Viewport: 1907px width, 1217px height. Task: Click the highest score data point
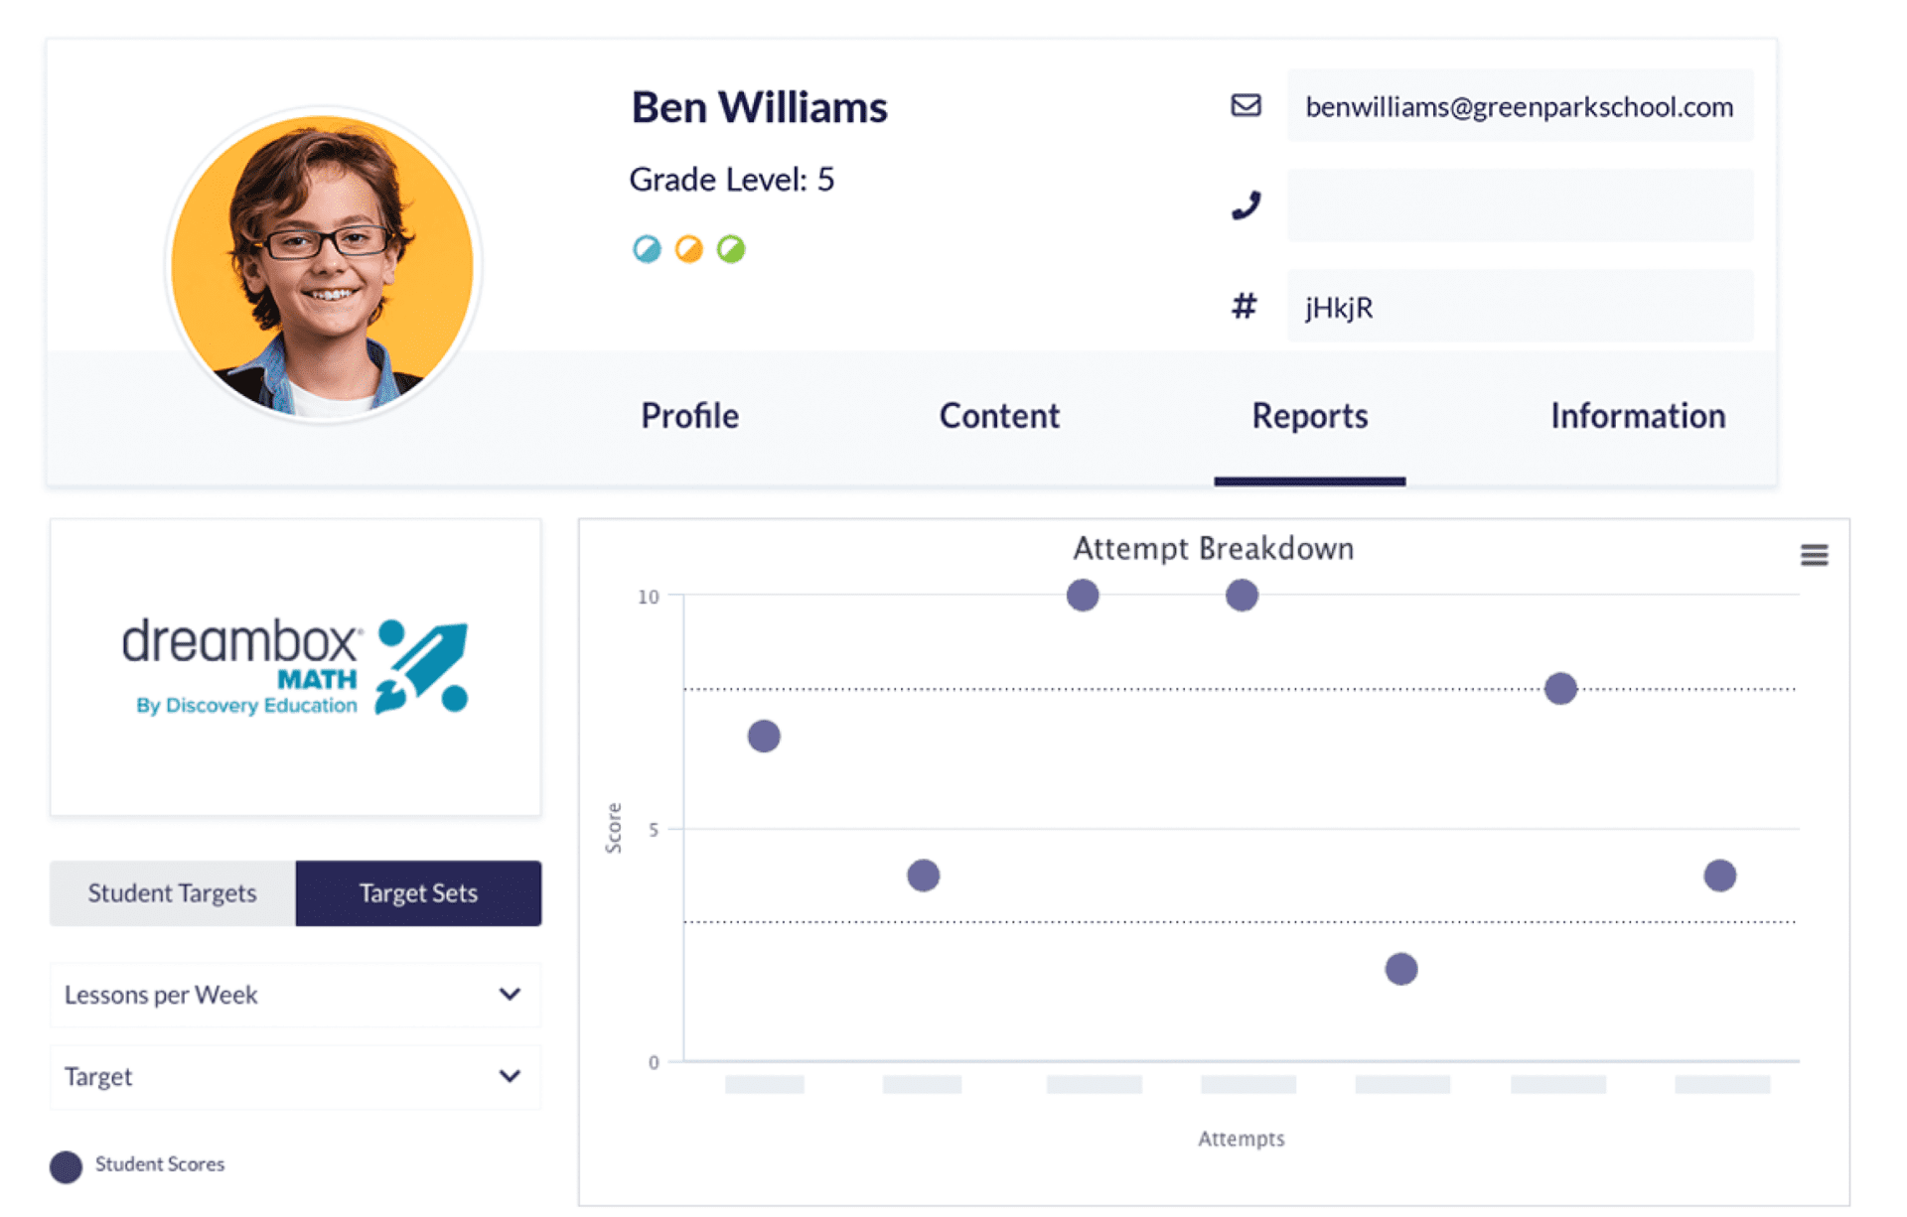(1083, 596)
